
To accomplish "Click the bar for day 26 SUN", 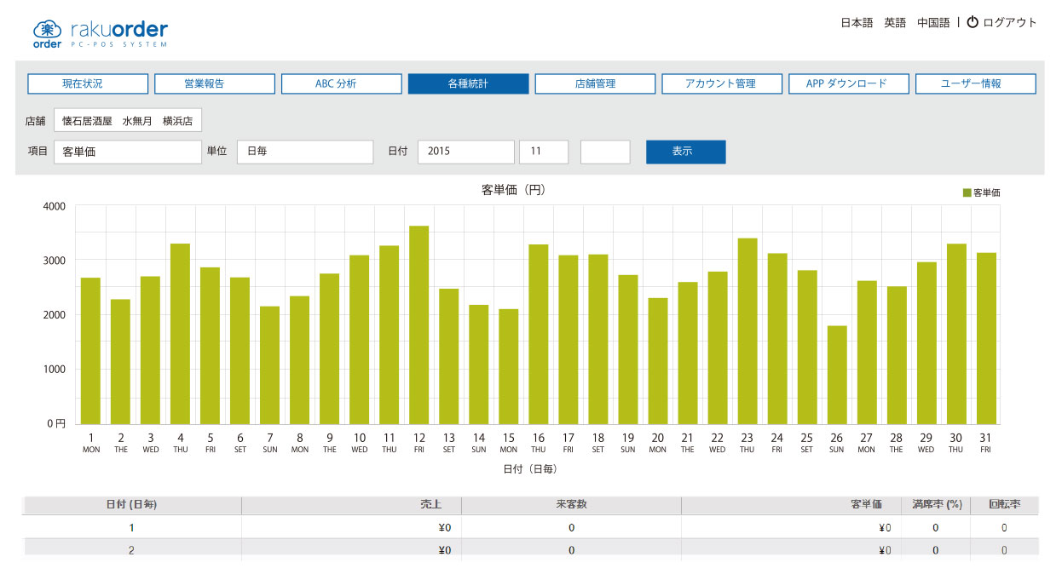I will [x=837, y=375].
